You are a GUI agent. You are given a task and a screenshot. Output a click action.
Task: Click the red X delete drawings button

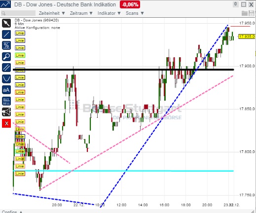pyautogui.click(x=6, y=123)
